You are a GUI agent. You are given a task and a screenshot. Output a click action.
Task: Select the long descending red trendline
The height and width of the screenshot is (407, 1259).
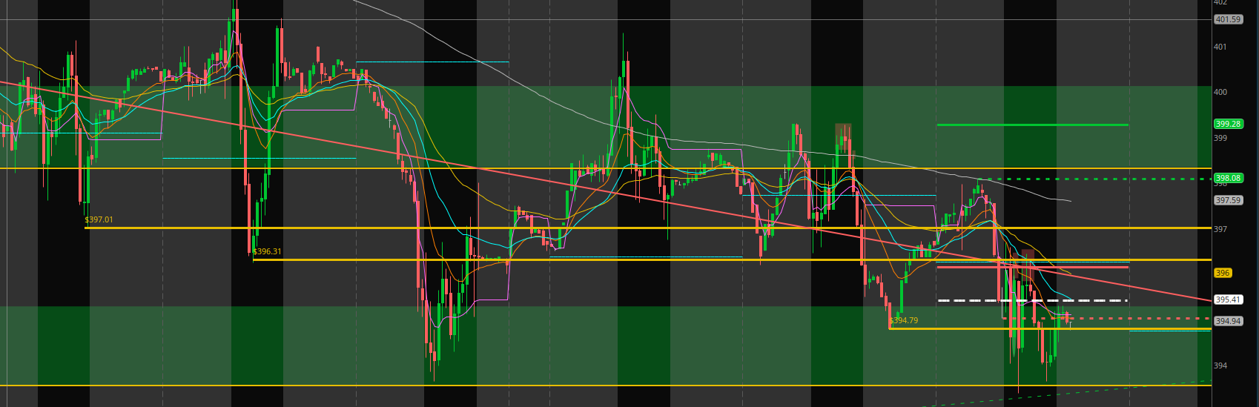click(x=605, y=190)
